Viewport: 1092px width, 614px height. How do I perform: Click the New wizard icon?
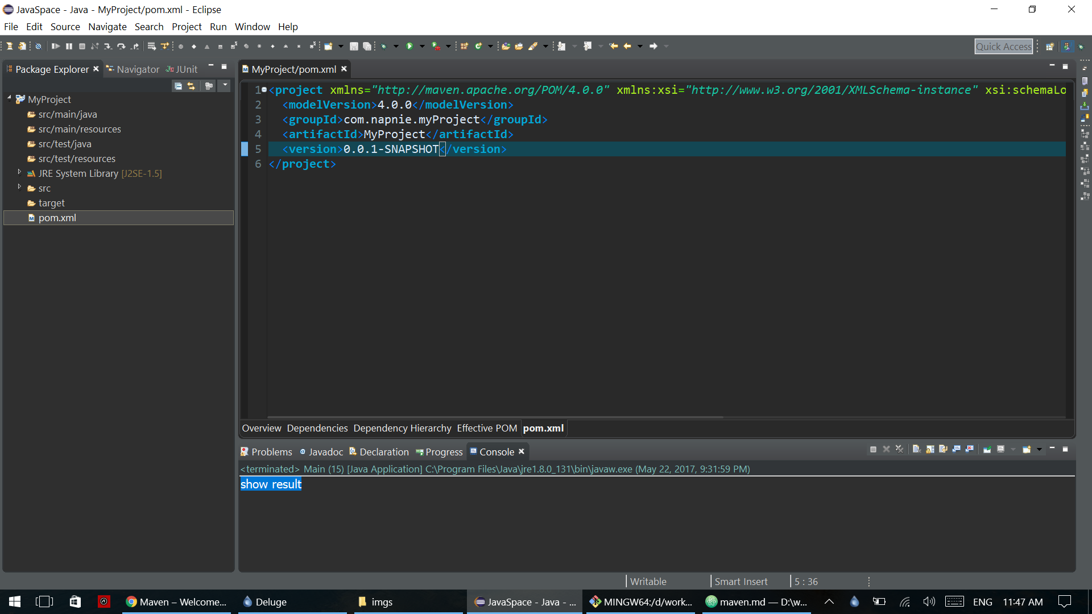tap(328, 46)
